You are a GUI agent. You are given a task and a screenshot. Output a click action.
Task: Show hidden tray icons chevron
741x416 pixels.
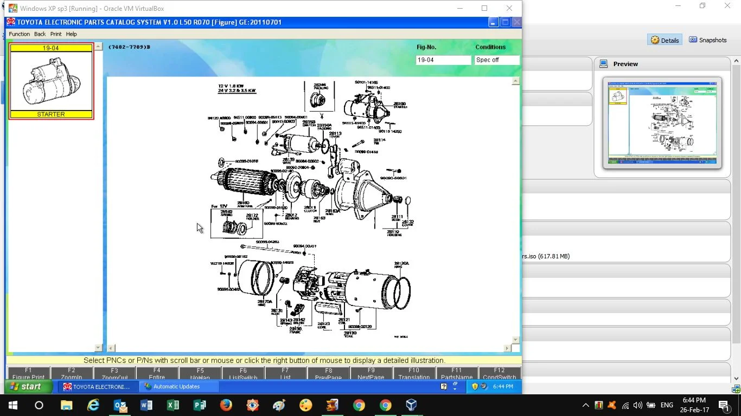pyautogui.click(x=586, y=405)
